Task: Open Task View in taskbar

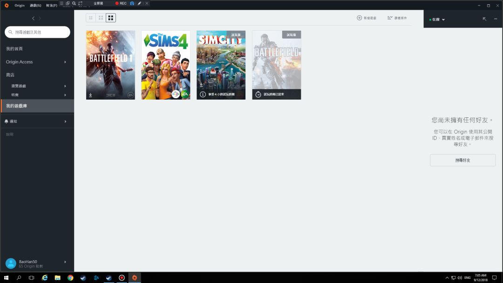Action: (32, 277)
